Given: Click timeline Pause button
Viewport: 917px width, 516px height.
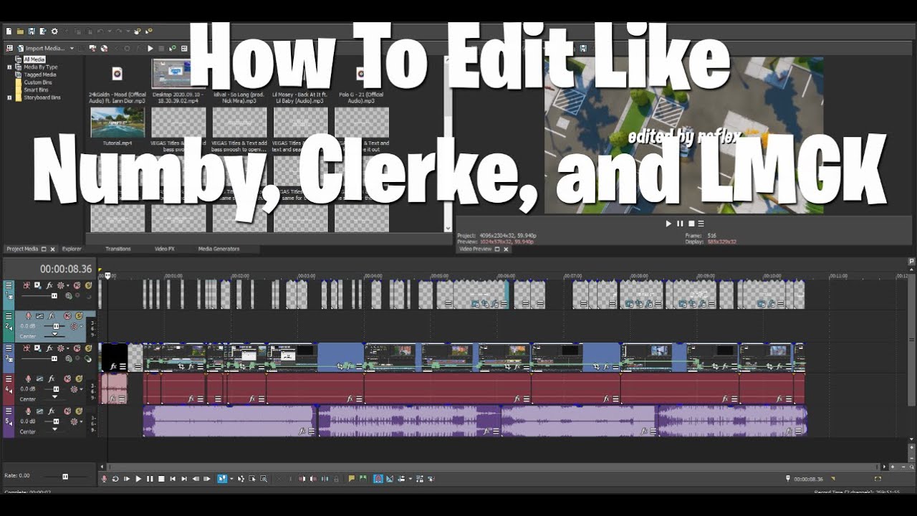Looking at the screenshot, I should [150, 479].
